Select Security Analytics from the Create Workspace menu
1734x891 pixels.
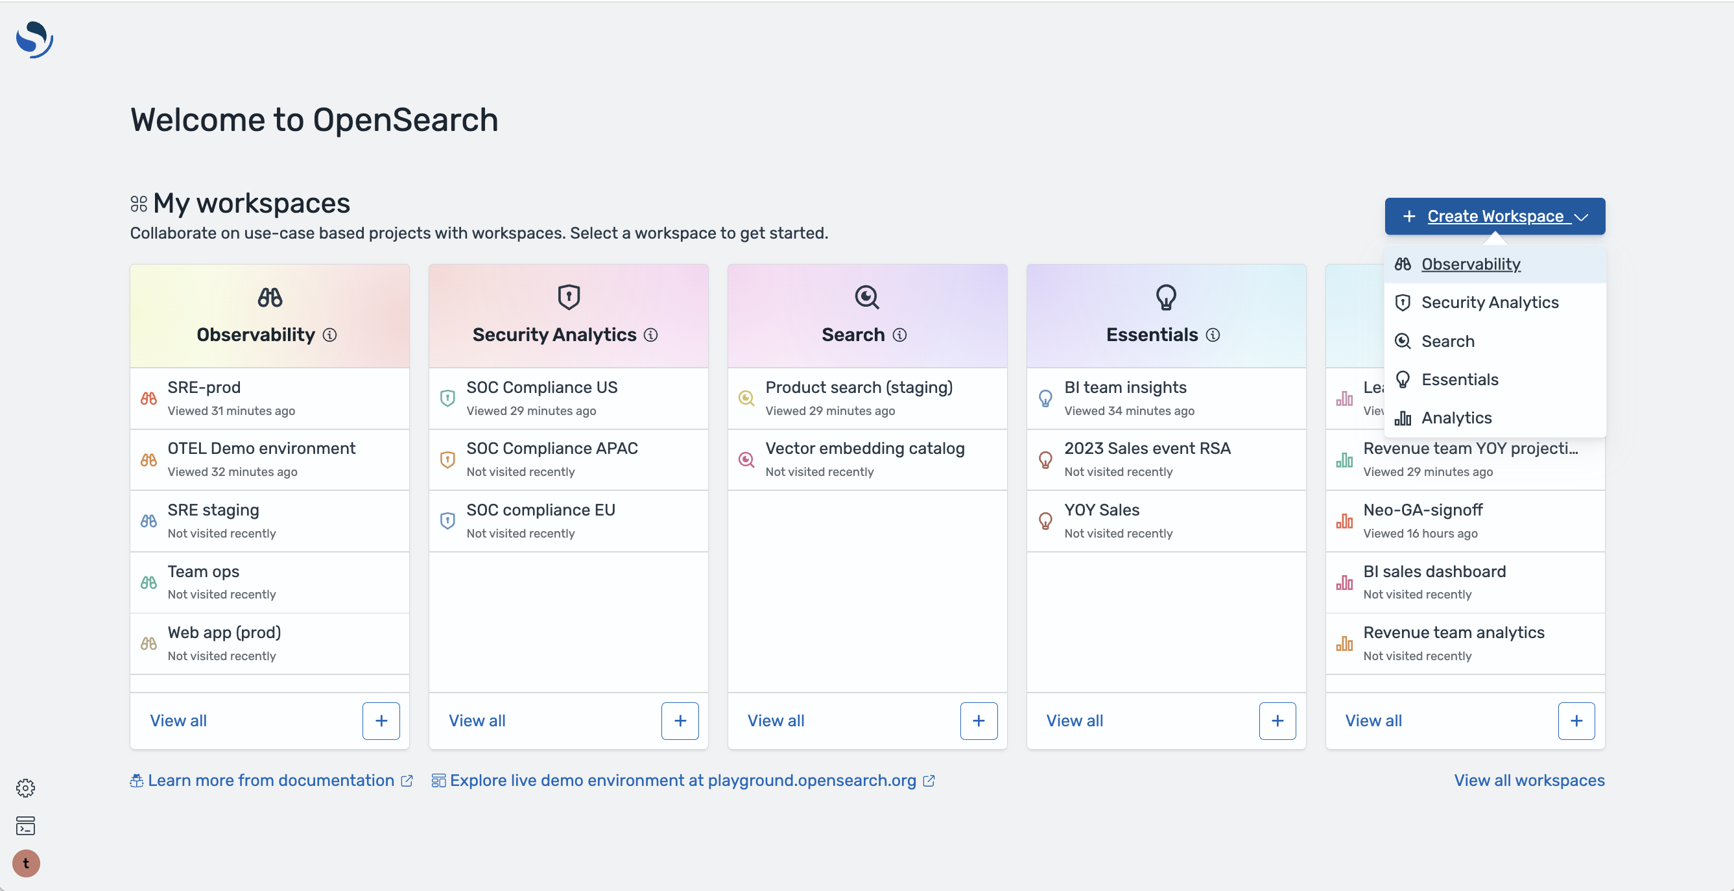1489,302
